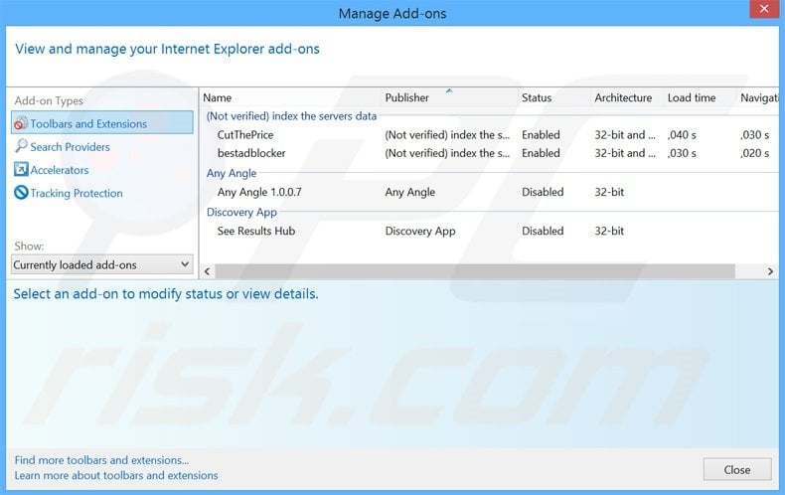Select the See Results Hub add-on
Screen dimensions: 785x495
(x=490, y=231)
